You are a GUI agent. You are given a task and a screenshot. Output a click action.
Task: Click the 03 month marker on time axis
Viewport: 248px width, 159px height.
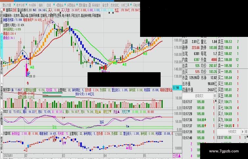coord(63,156)
